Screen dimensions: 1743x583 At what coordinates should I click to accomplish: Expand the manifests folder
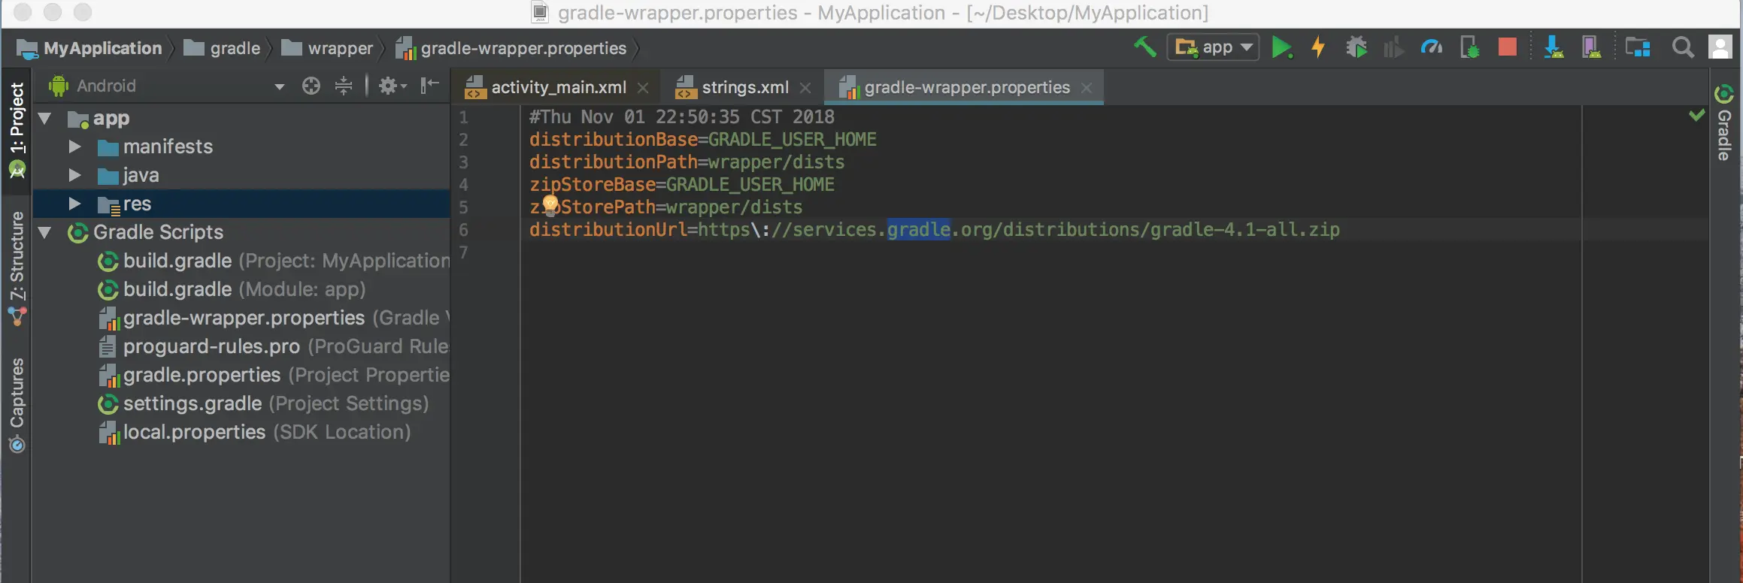point(74,147)
